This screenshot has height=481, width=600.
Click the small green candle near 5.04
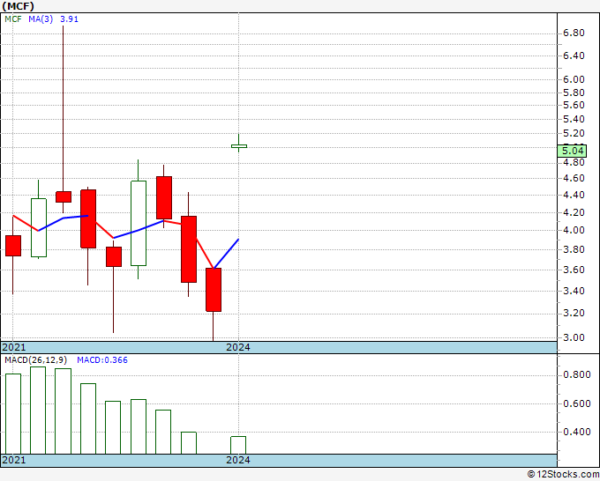[239, 146]
